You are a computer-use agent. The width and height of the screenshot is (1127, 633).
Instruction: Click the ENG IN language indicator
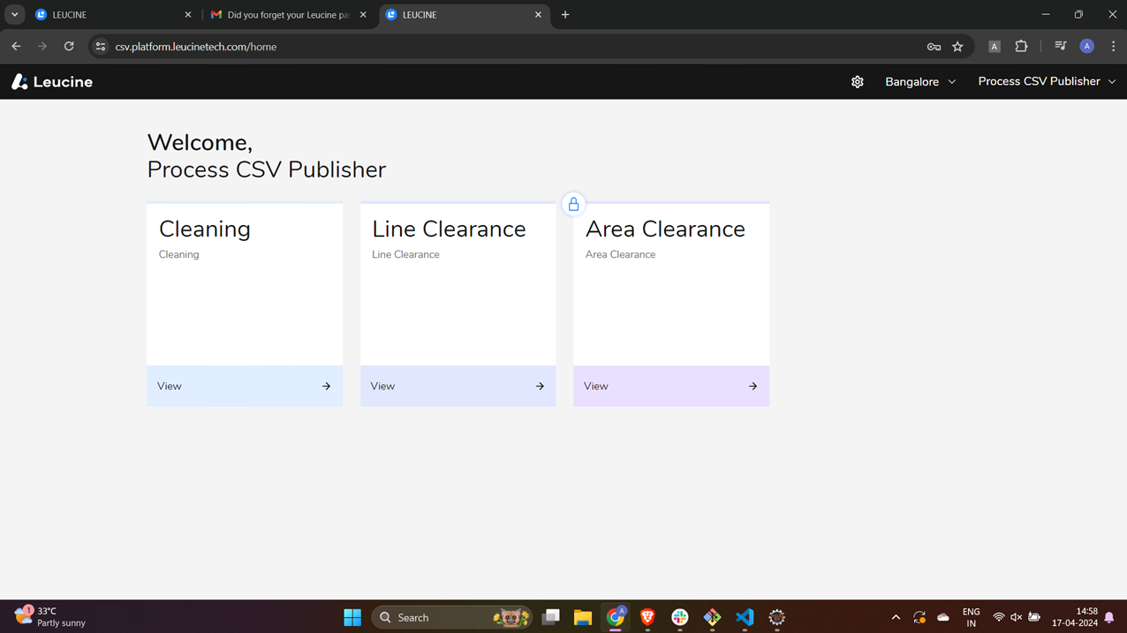[x=971, y=617]
